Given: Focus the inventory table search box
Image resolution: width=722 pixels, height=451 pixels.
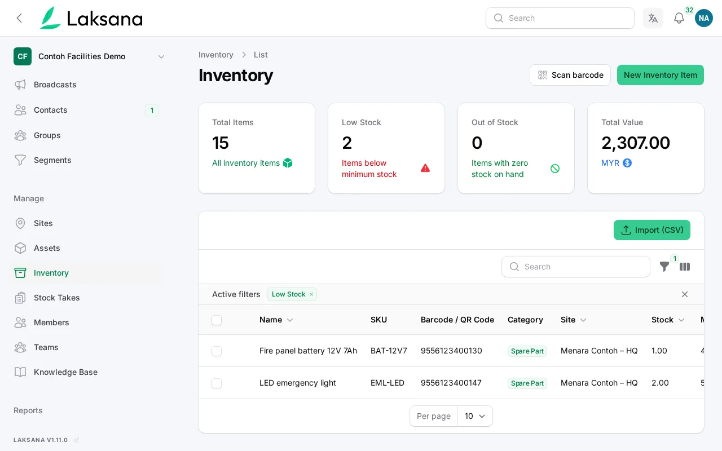Looking at the screenshot, I should [576, 267].
